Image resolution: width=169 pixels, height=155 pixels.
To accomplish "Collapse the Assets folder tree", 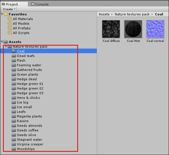I will click(x=2, y=42).
